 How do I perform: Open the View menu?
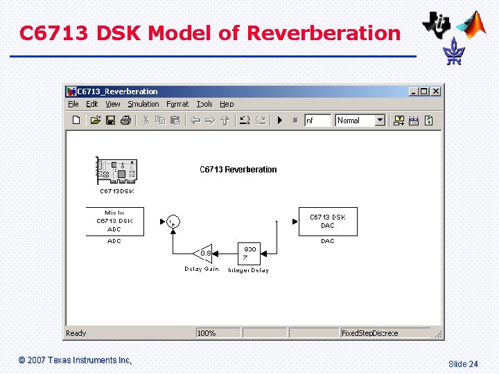[113, 104]
